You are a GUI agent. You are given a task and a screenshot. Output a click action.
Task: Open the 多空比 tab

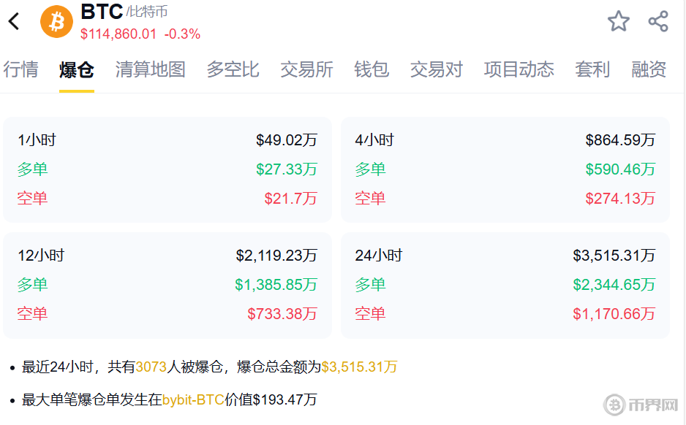click(233, 69)
